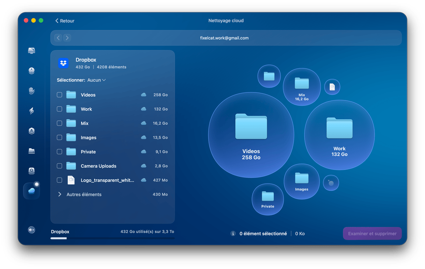Screen dimensions: 425x269
Task: Open the Images folder row
Action: coord(88,138)
